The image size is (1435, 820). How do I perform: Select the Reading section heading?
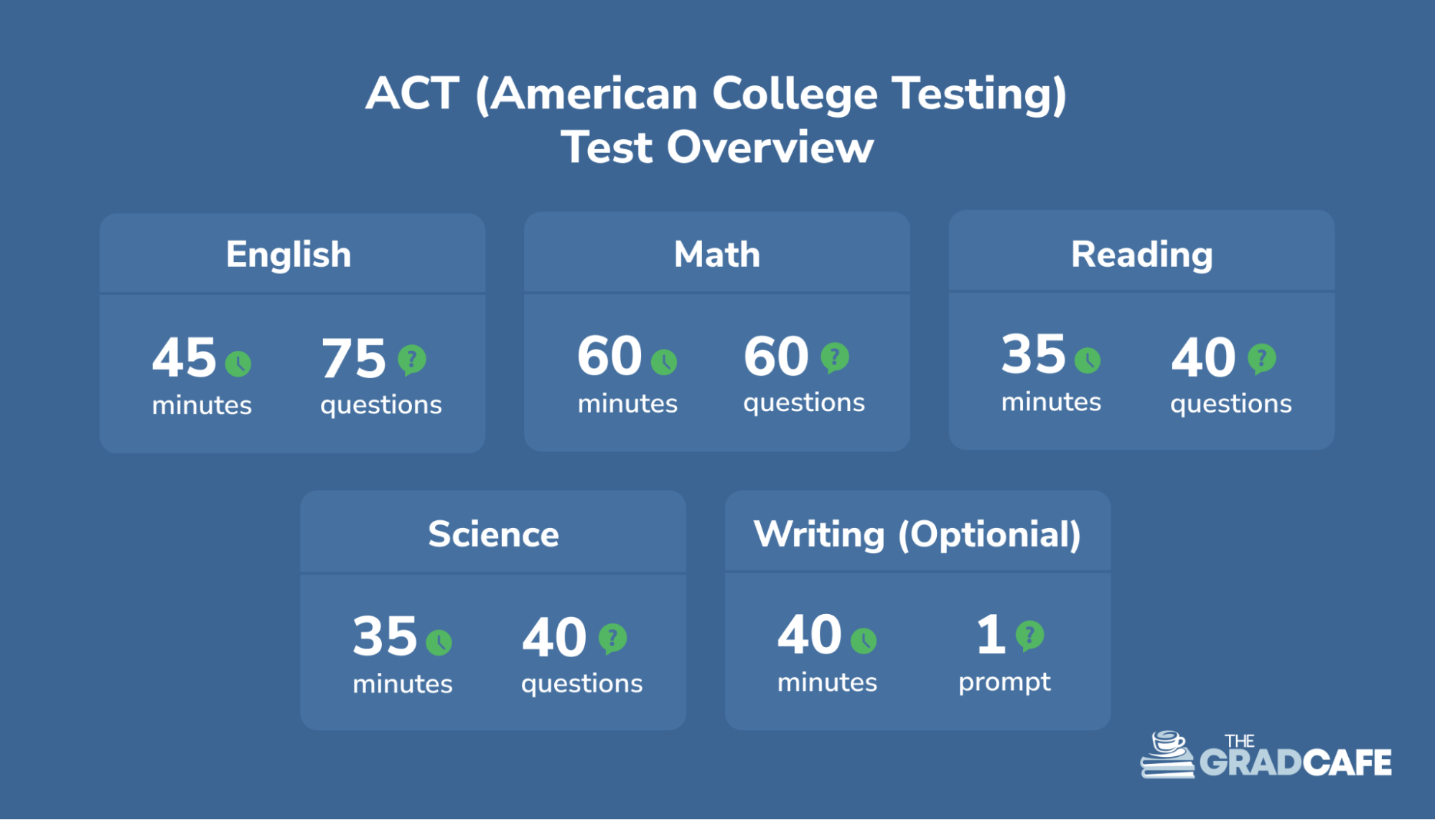[x=1141, y=255]
